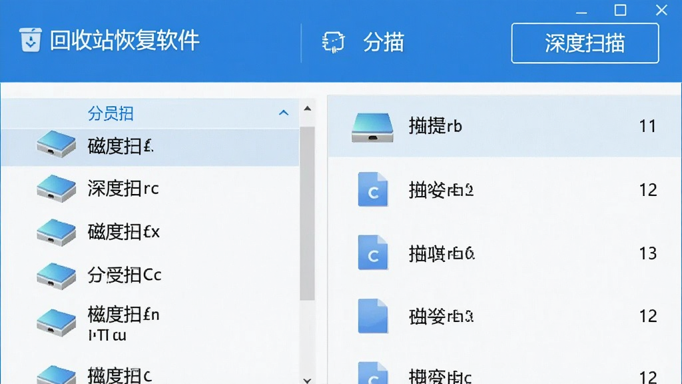Click drive icon beside 深度扫rc
682x384 pixels.
(x=56, y=188)
